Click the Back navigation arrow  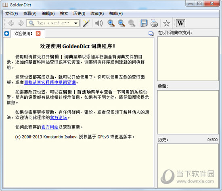click(11, 23)
